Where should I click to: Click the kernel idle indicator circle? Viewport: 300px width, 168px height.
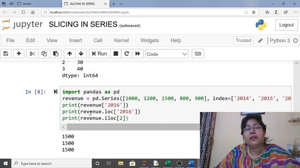pos(296,41)
